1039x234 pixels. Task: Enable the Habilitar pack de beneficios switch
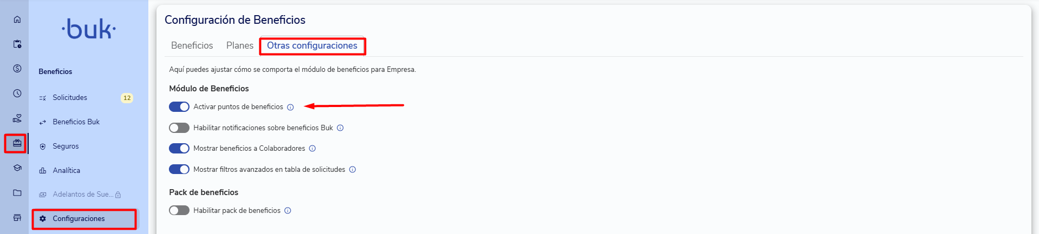tap(179, 211)
